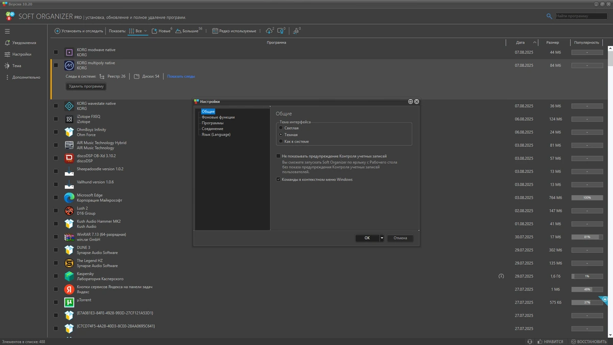Click the OhmBoyz Infinity icon

69,132
